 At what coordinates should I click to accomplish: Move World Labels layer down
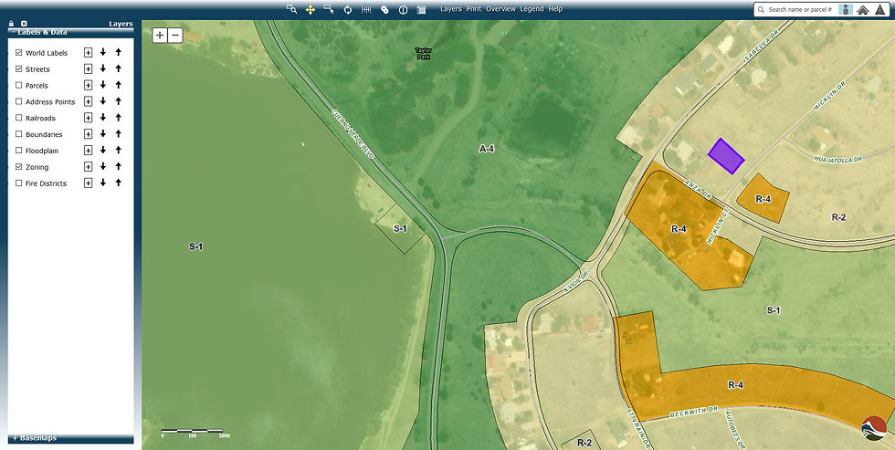(102, 52)
